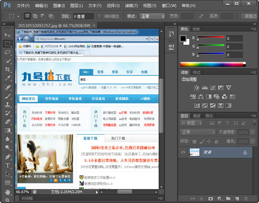Screen dimensions: 259x203
Task: Open the History panel icon
Action: click(171, 34)
